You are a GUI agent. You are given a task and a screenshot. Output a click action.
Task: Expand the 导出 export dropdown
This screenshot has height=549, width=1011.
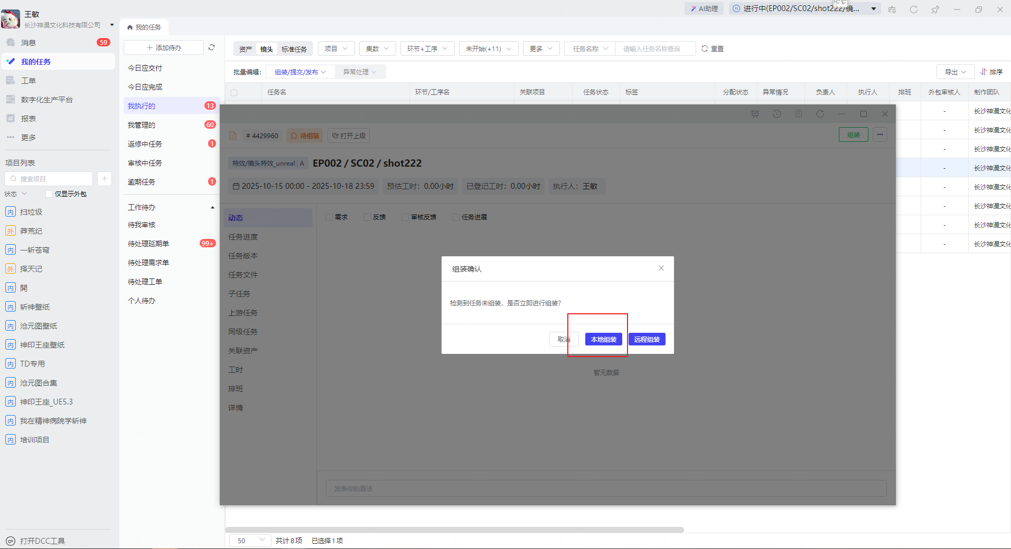coord(955,72)
